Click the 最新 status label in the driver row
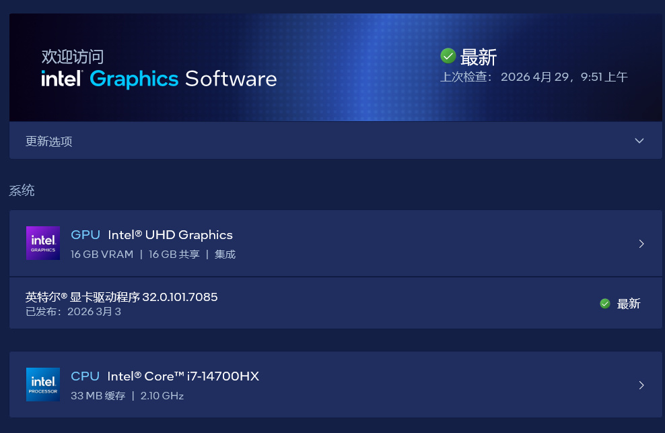The width and height of the screenshot is (665, 433). click(x=629, y=304)
